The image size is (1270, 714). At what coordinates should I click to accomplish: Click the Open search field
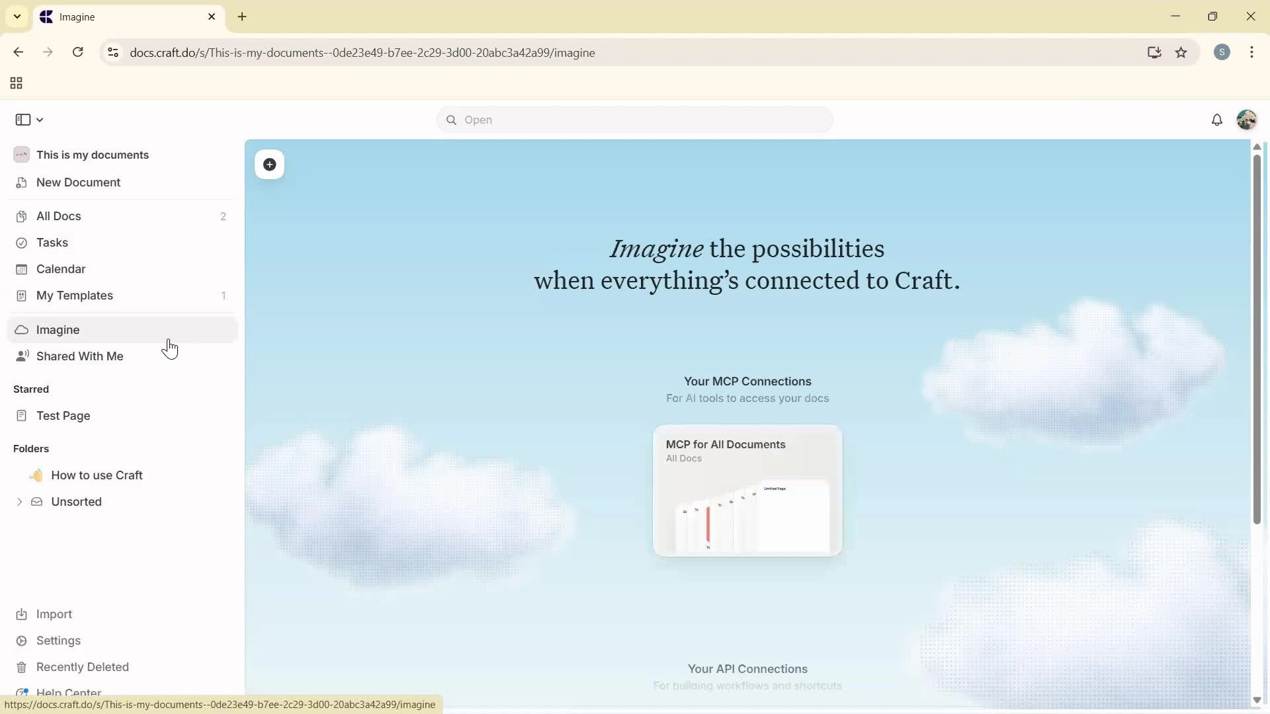[634, 120]
